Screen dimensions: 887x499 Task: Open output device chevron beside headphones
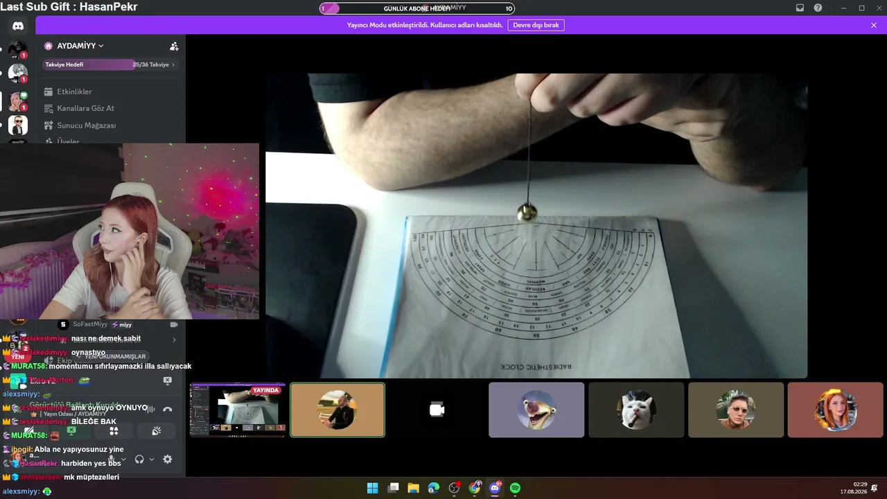152,459
